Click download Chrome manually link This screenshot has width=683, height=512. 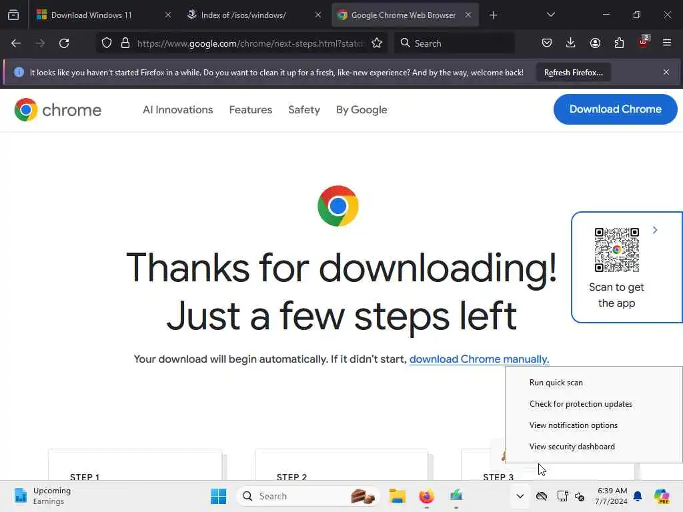pyautogui.click(x=479, y=359)
